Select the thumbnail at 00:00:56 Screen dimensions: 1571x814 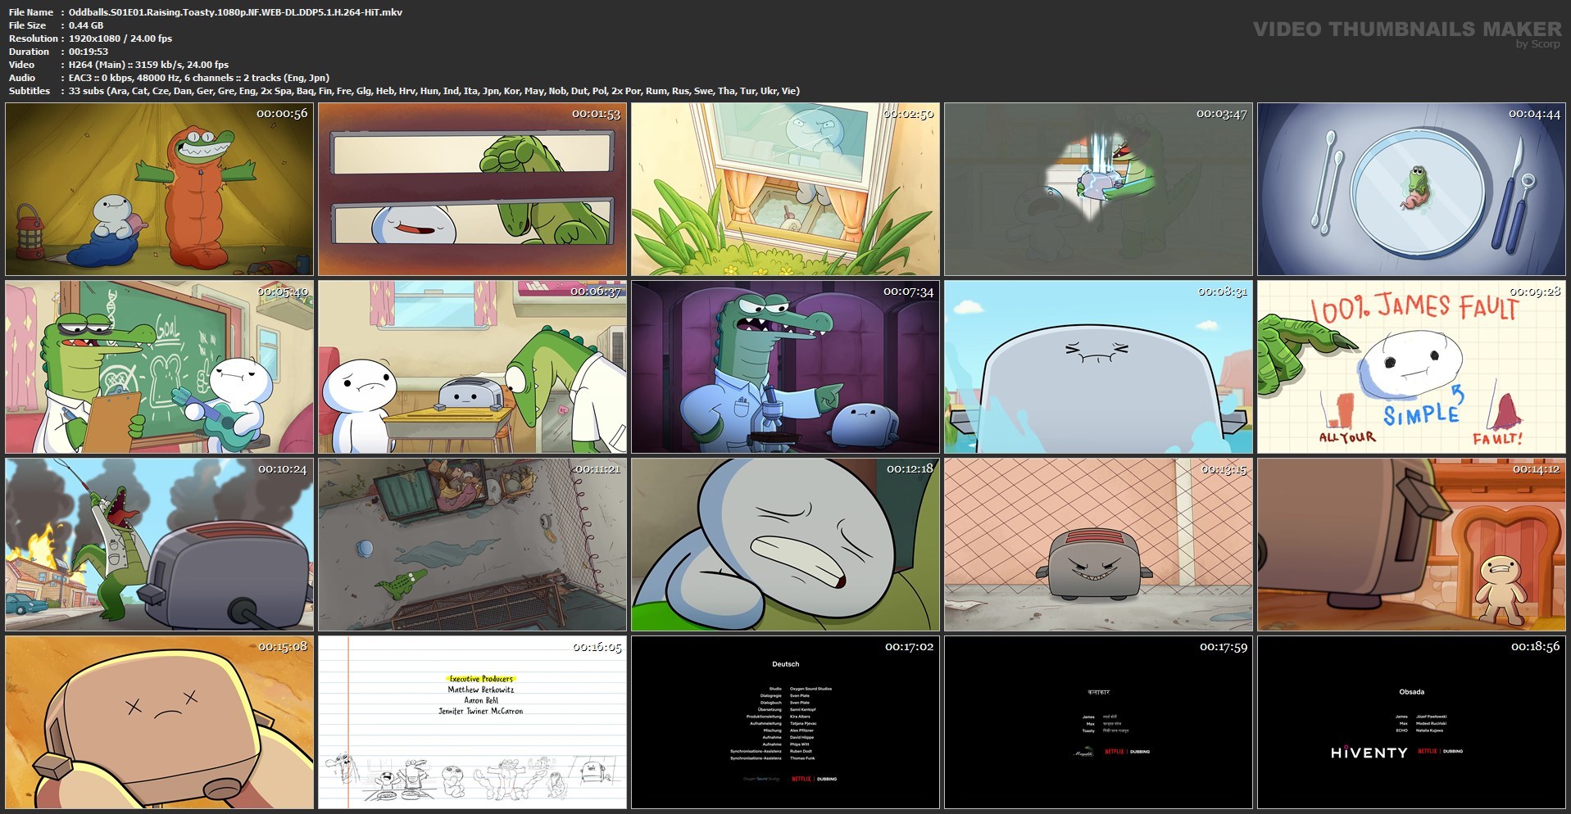click(x=160, y=189)
